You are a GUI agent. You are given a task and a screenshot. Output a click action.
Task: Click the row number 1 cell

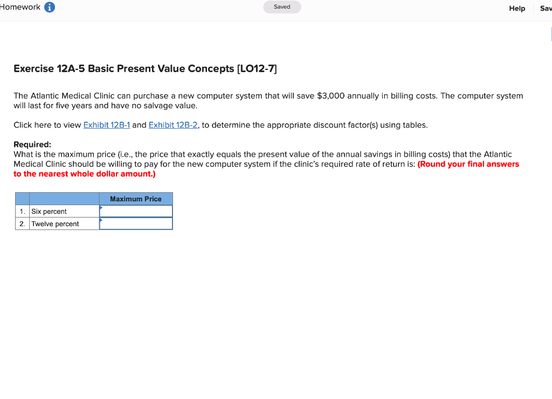[x=22, y=211]
